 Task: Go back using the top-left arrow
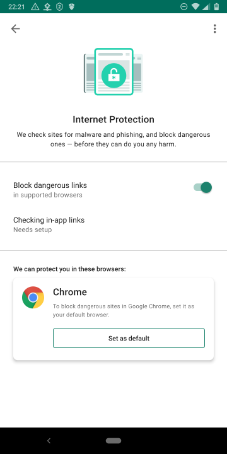point(15,28)
